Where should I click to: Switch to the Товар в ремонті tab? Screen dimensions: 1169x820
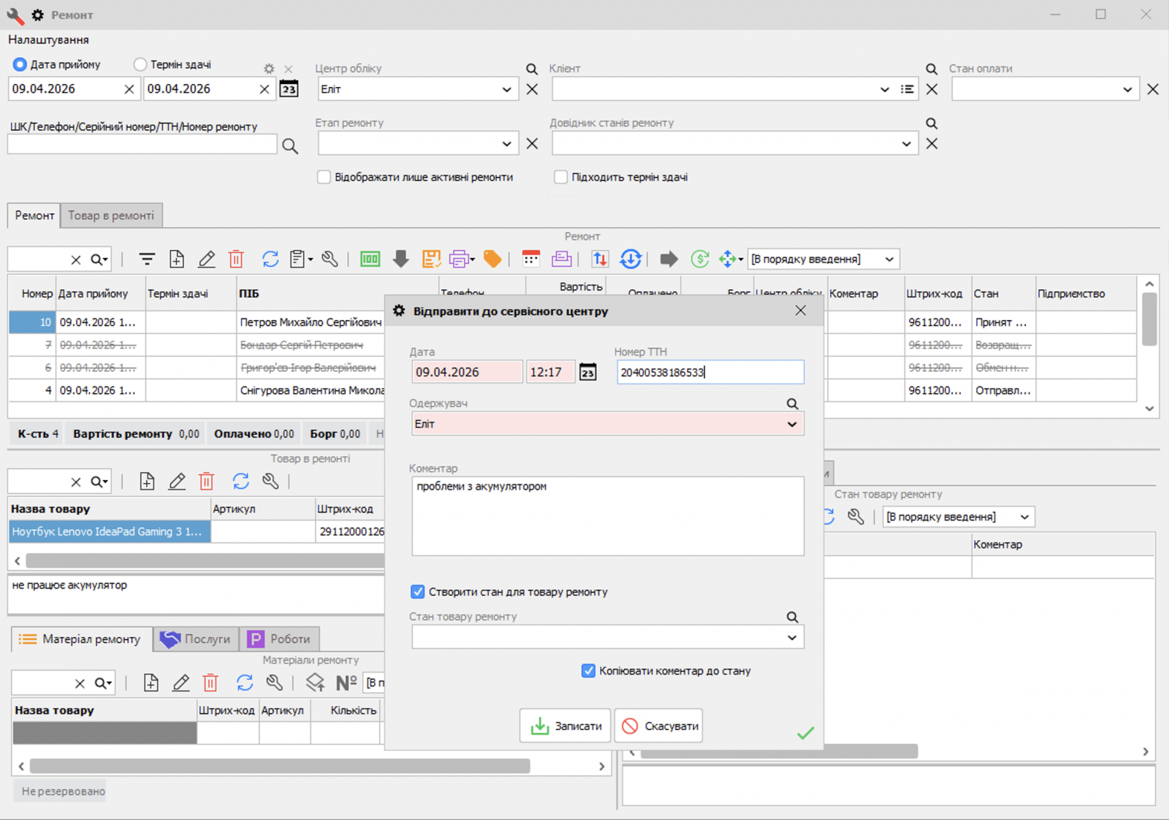[111, 216]
